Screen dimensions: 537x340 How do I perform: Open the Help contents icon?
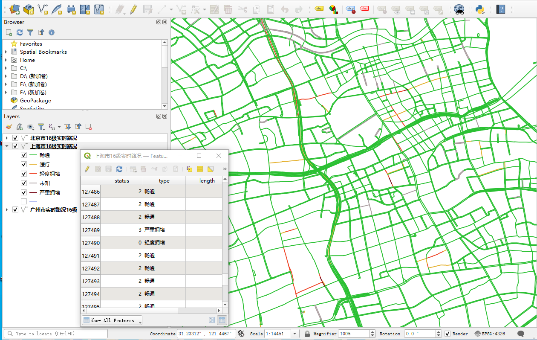click(x=501, y=9)
